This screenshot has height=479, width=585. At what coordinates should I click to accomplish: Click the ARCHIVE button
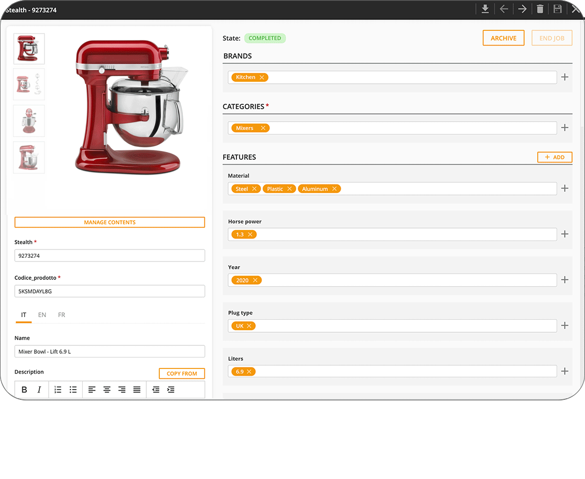[503, 38]
